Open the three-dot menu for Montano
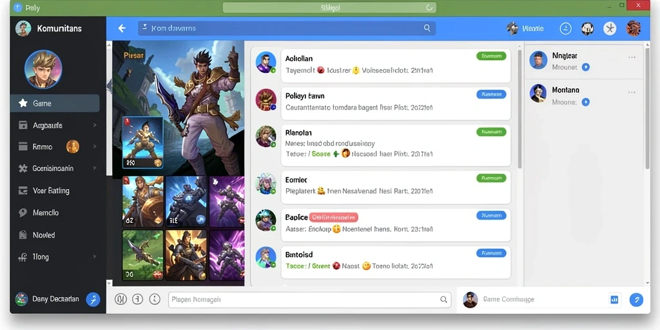 [x=632, y=92]
